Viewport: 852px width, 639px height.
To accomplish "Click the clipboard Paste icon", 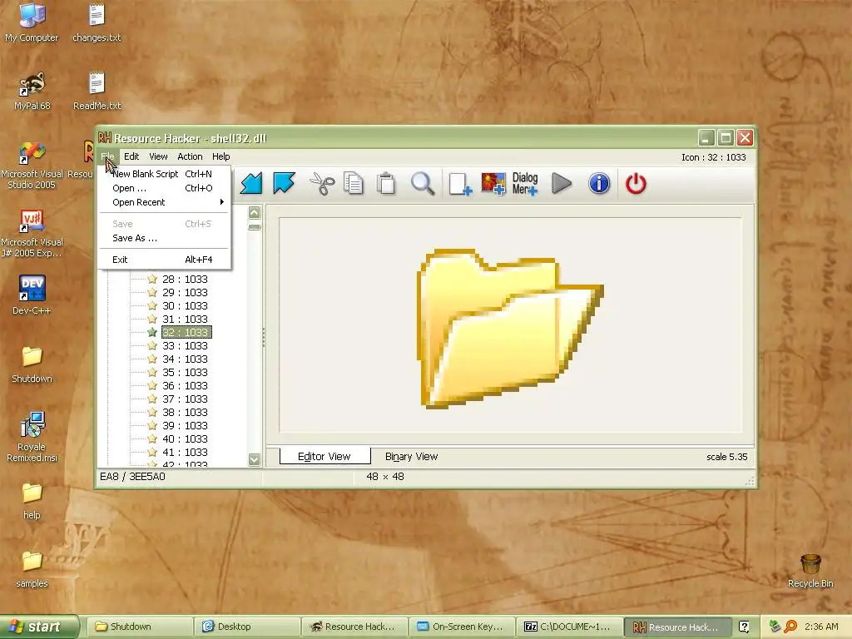I will (x=386, y=184).
